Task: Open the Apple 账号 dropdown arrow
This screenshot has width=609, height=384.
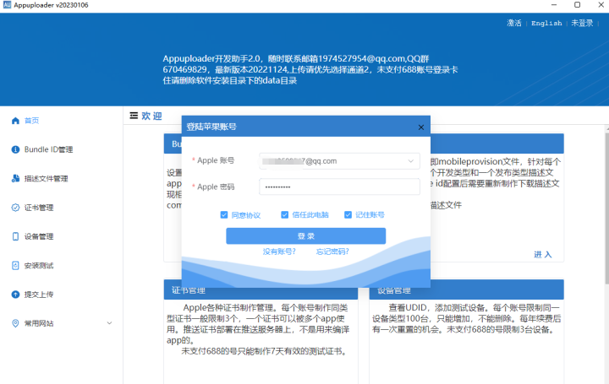Action: pos(410,161)
